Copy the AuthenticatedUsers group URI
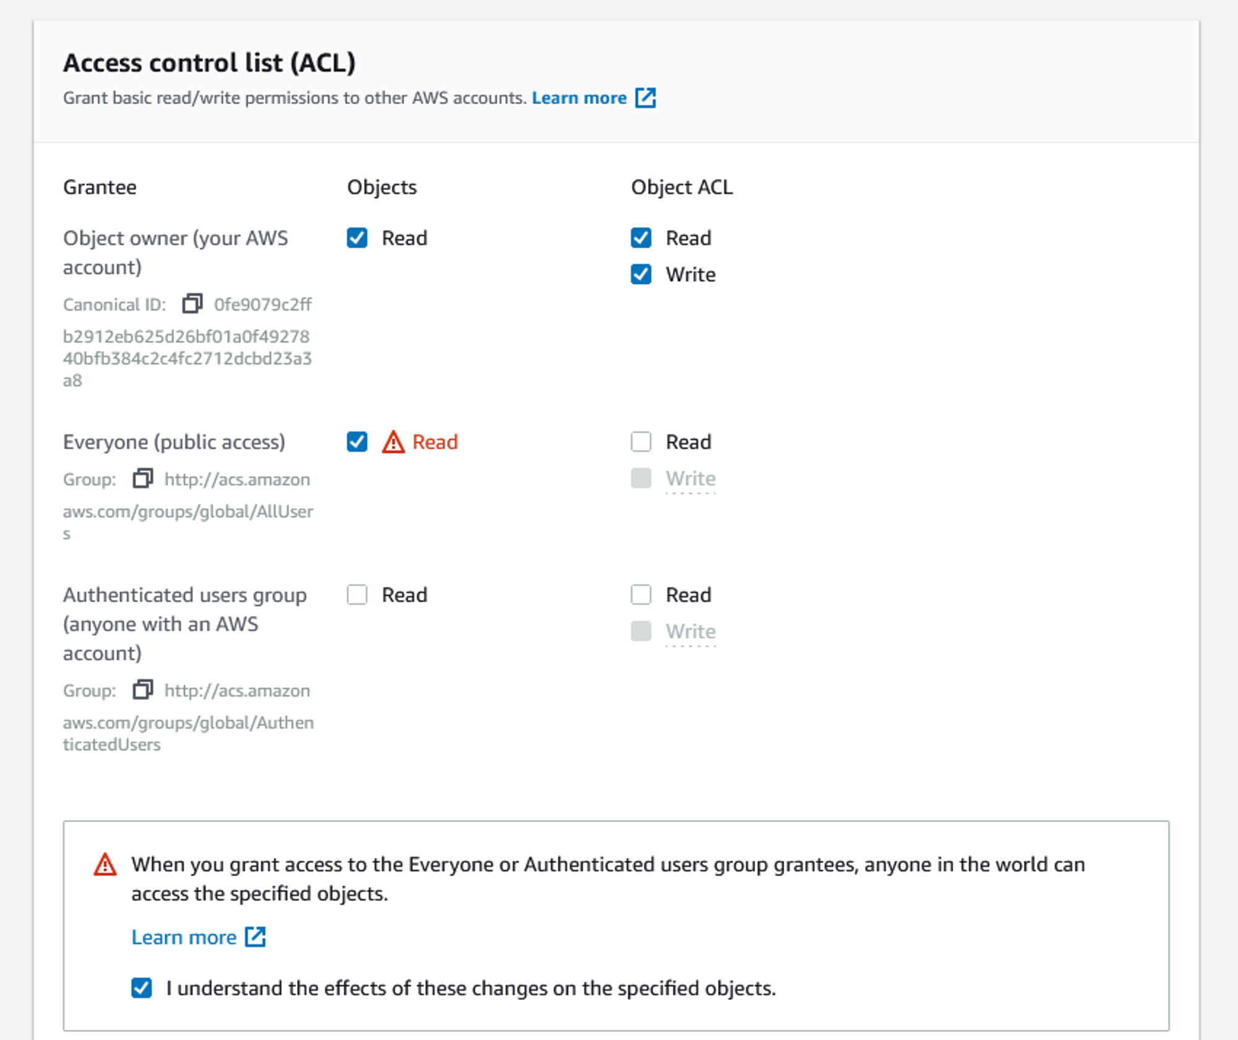 point(143,690)
